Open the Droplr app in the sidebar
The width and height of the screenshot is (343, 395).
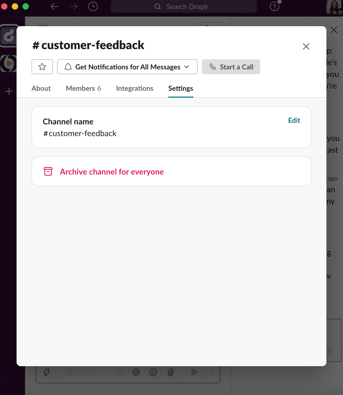[x=9, y=36]
